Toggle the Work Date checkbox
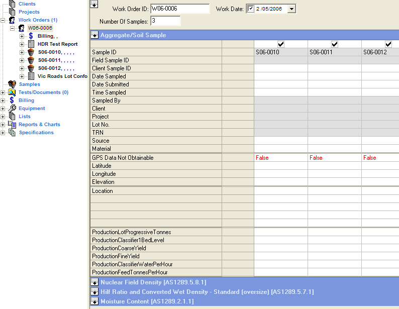Viewport: 399px width, 309px height. point(251,9)
